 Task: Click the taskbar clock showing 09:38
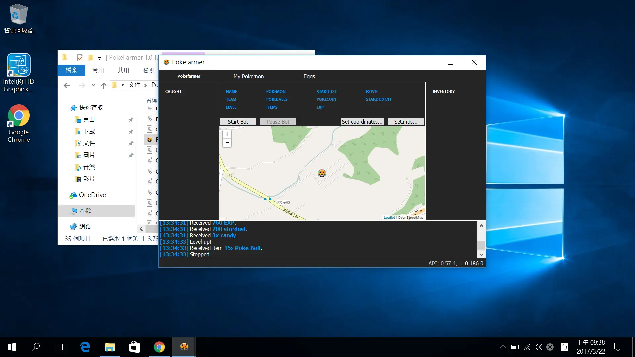pos(591,347)
